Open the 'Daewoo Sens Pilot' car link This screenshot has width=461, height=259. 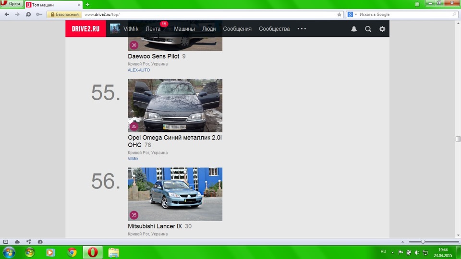coord(154,56)
